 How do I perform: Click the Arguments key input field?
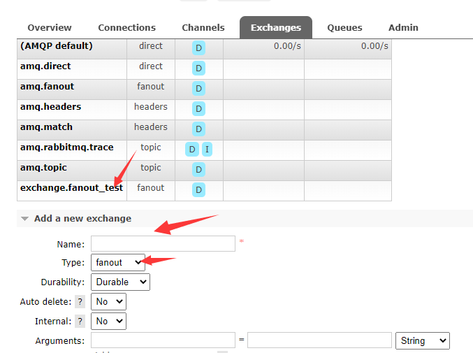tap(163, 340)
